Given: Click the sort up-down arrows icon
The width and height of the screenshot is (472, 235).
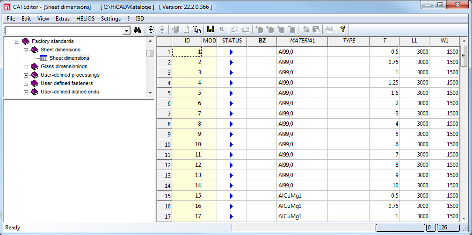Looking at the screenshot, I should [x=221, y=29].
